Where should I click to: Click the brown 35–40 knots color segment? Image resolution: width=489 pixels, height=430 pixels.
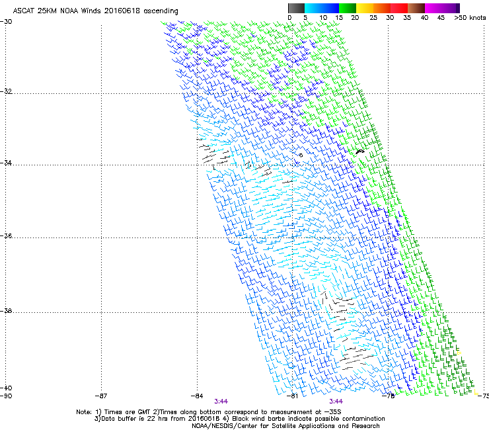[416, 8]
